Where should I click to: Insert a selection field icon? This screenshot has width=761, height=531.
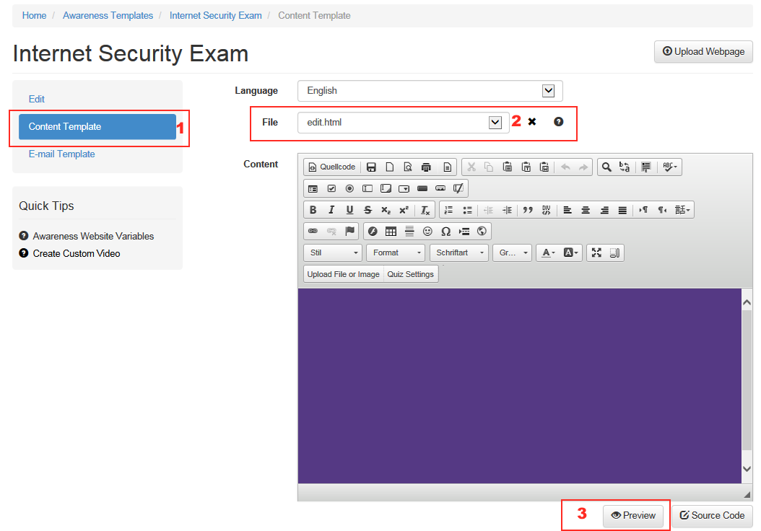(404, 188)
